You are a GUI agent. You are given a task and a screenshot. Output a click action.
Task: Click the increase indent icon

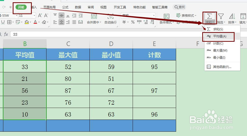tap(81, 15)
